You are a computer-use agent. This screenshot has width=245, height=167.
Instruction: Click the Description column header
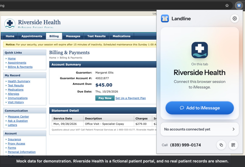109,118
